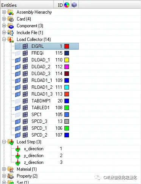
Task: Change the magenta DLOAD_2 color swatch
Action: tap(67, 67)
